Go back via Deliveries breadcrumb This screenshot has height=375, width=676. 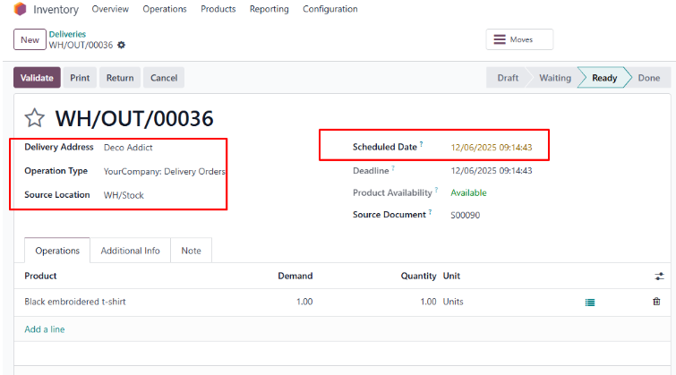tap(67, 34)
